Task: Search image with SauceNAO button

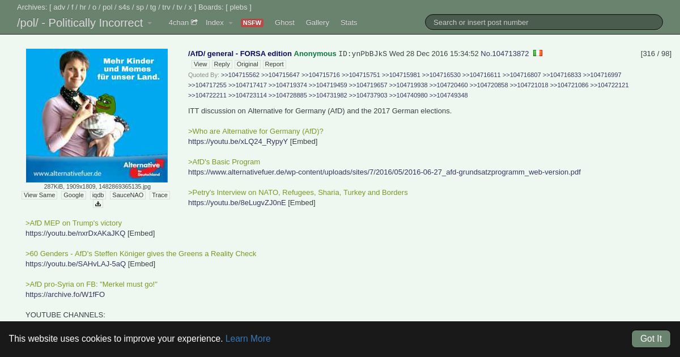Action: pyautogui.click(x=127, y=195)
